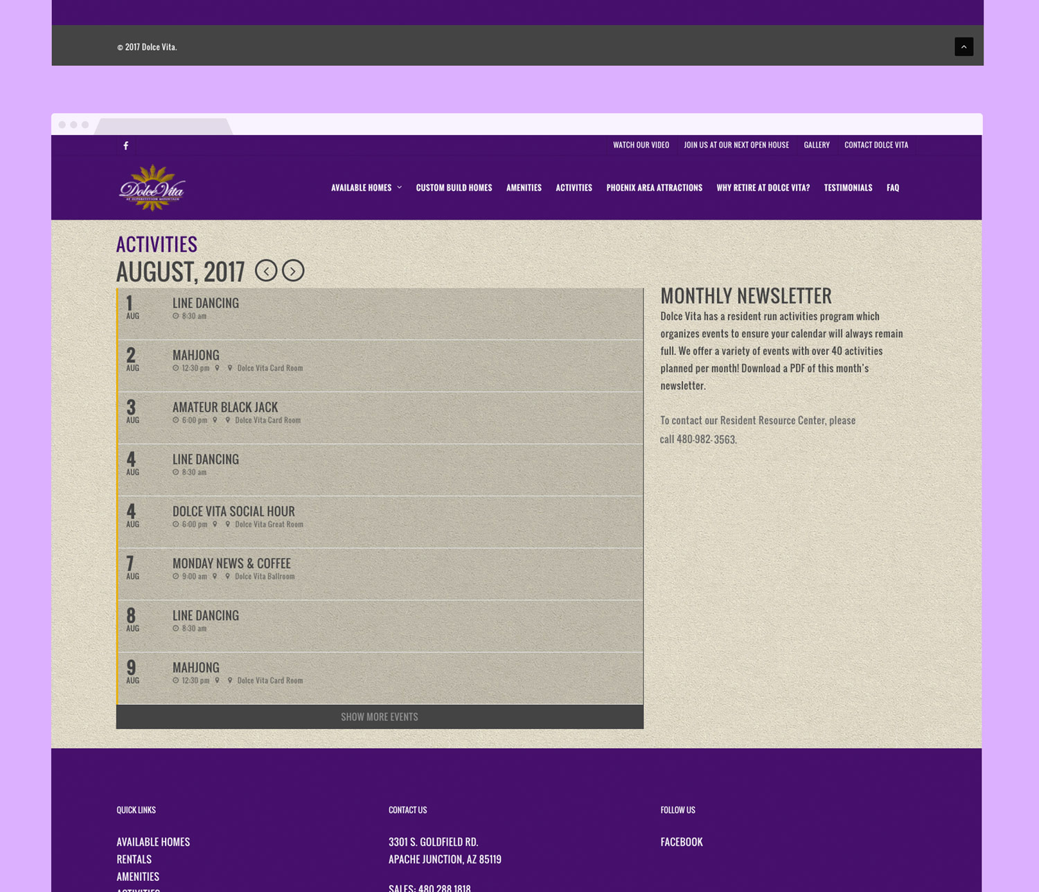This screenshot has width=1039, height=892.
Task: Click the Dolce Vita logo
Action: [152, 187]
